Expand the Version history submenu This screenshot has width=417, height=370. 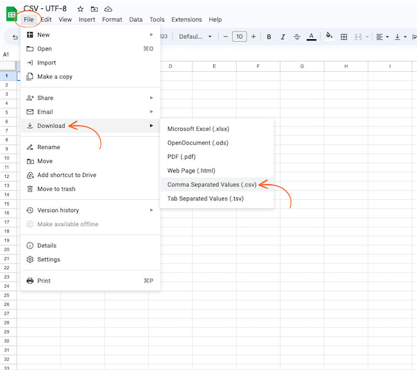coord(90,210)
